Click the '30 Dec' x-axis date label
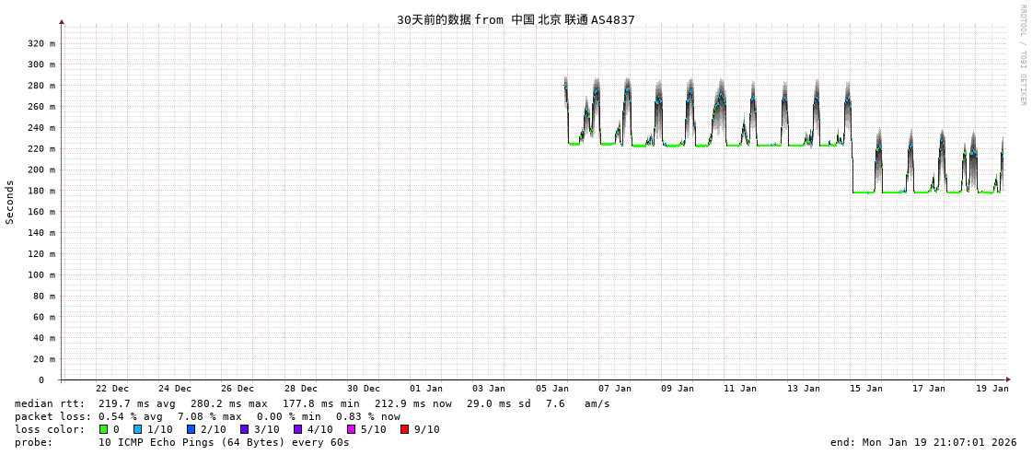This screenshot has height=455, width=1032. click(364, 389)
